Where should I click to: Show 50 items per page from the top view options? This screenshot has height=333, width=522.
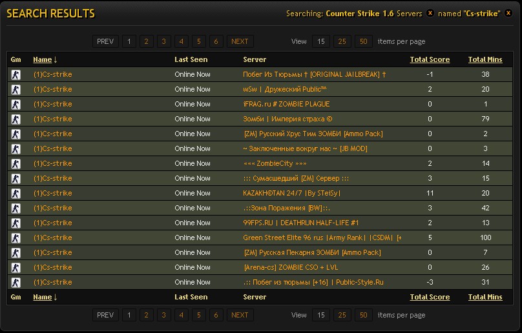[x=363, y=41]
